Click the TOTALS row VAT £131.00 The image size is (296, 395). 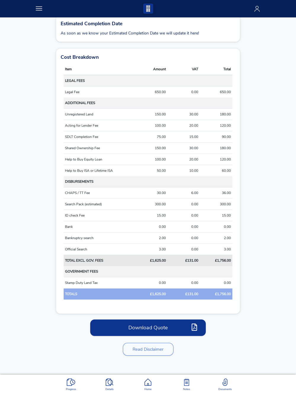point(192,294)
